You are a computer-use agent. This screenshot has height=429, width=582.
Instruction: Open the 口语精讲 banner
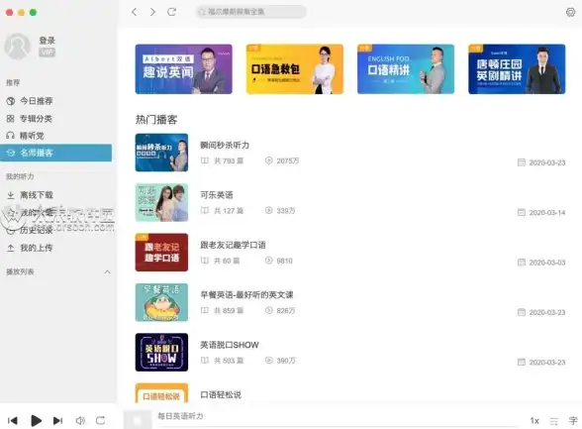406,69
